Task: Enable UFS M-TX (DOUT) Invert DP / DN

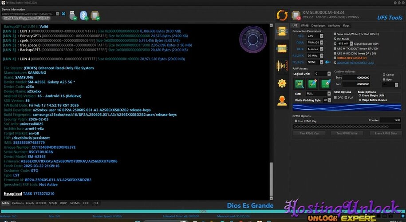Action: (x=335, y=48)
